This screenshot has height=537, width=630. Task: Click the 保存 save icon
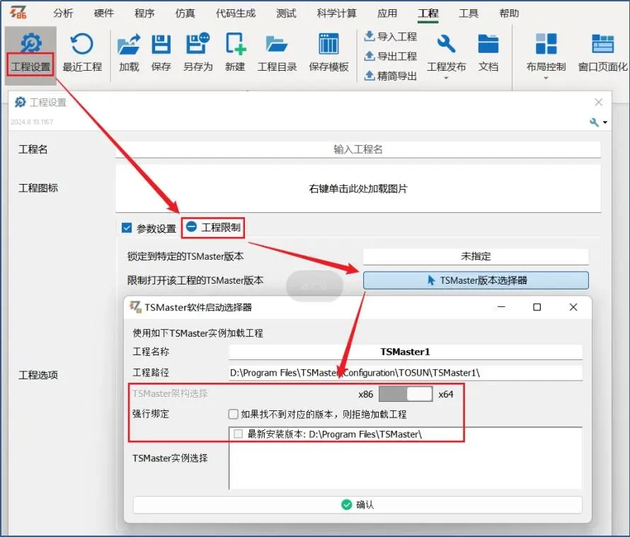161,45
